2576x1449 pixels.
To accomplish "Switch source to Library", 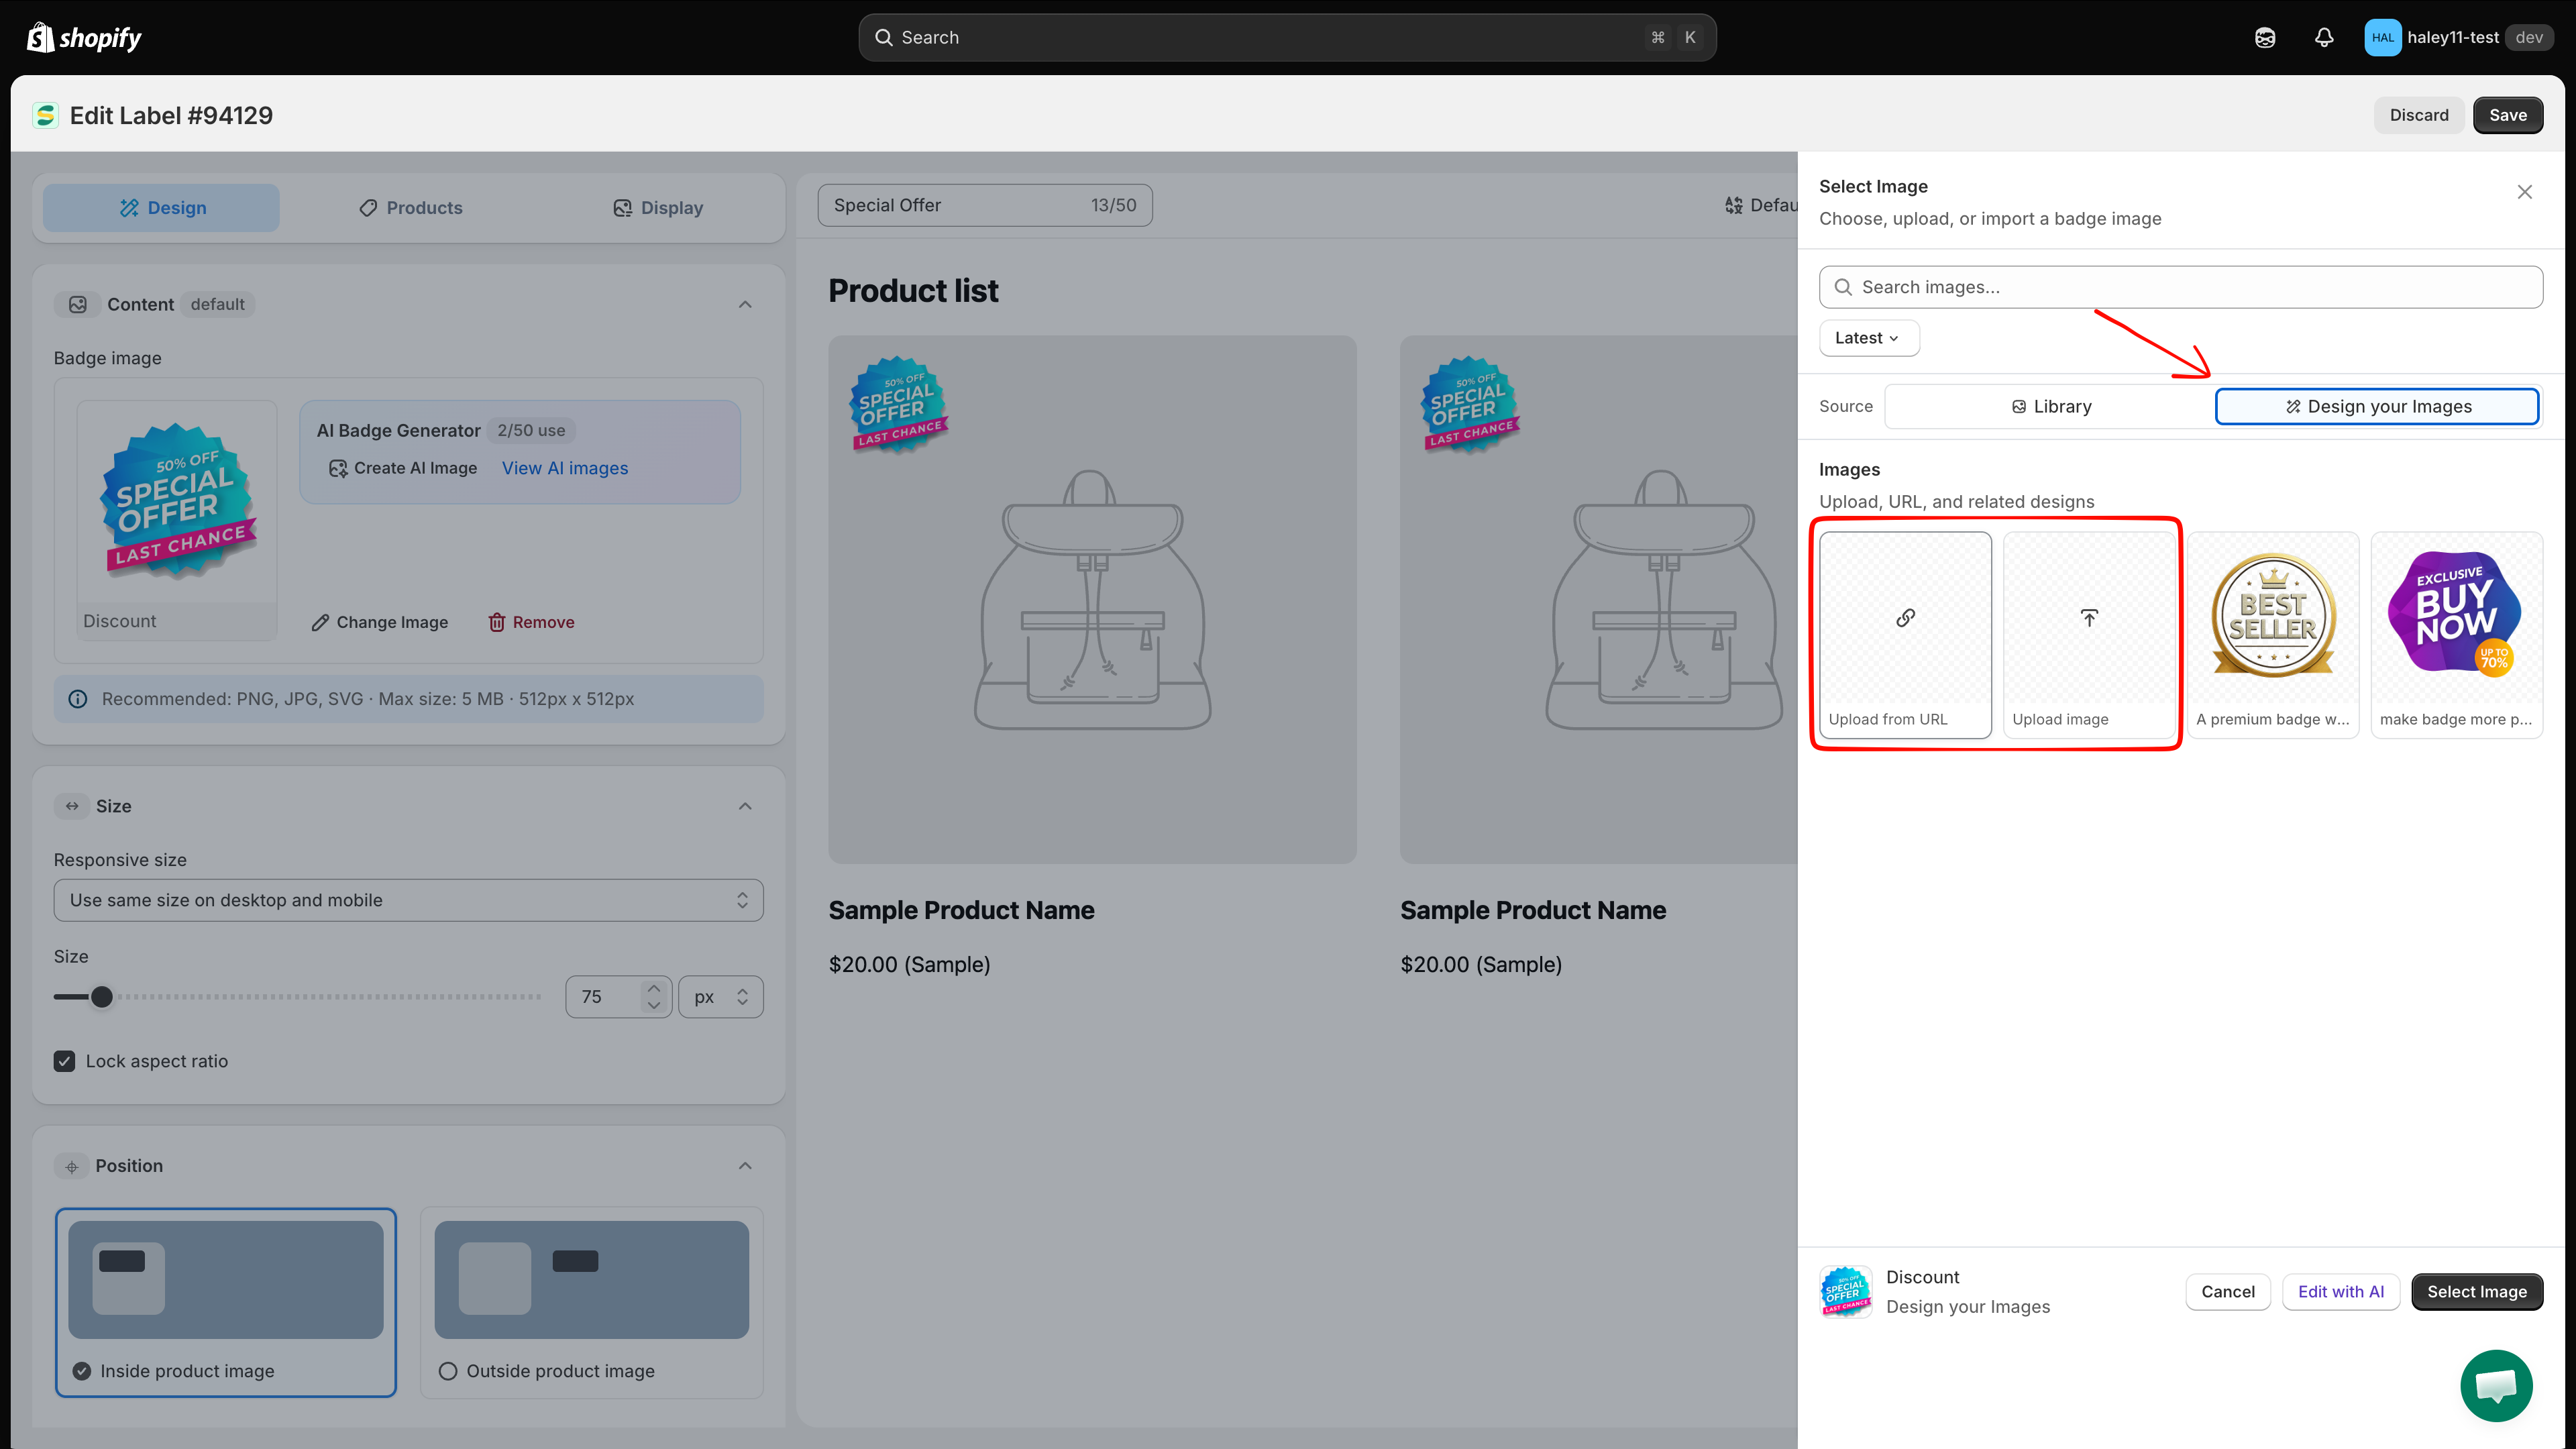I will (2050, 406).
